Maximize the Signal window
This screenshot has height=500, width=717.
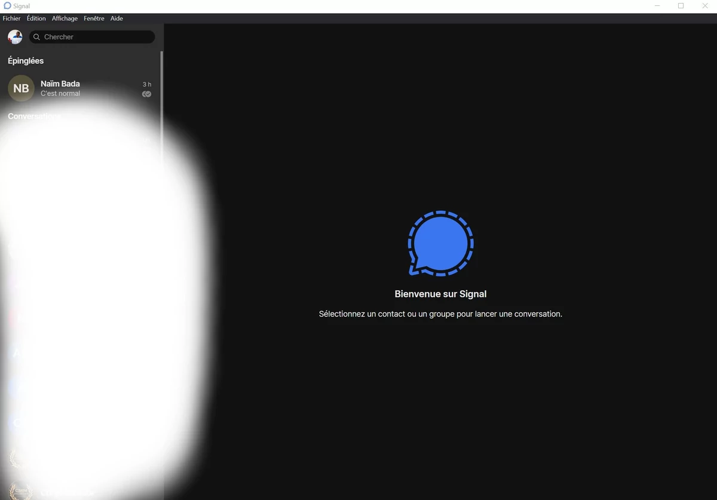pos(681,6)
